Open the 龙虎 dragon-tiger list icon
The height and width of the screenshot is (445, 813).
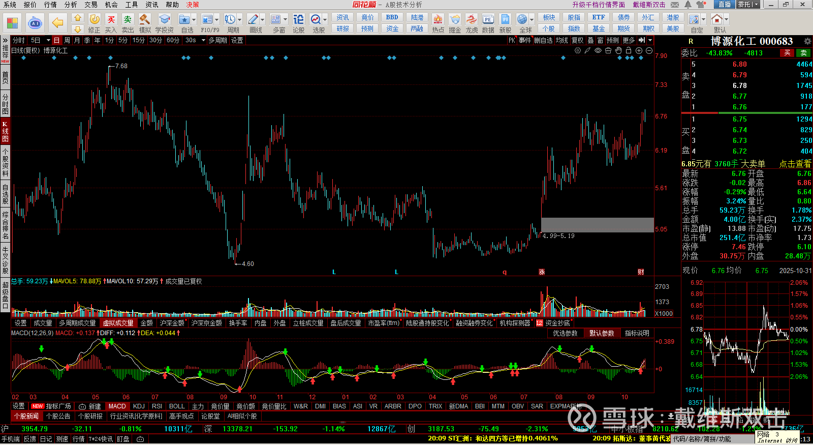pyautogui.click(x=472, y=19)
